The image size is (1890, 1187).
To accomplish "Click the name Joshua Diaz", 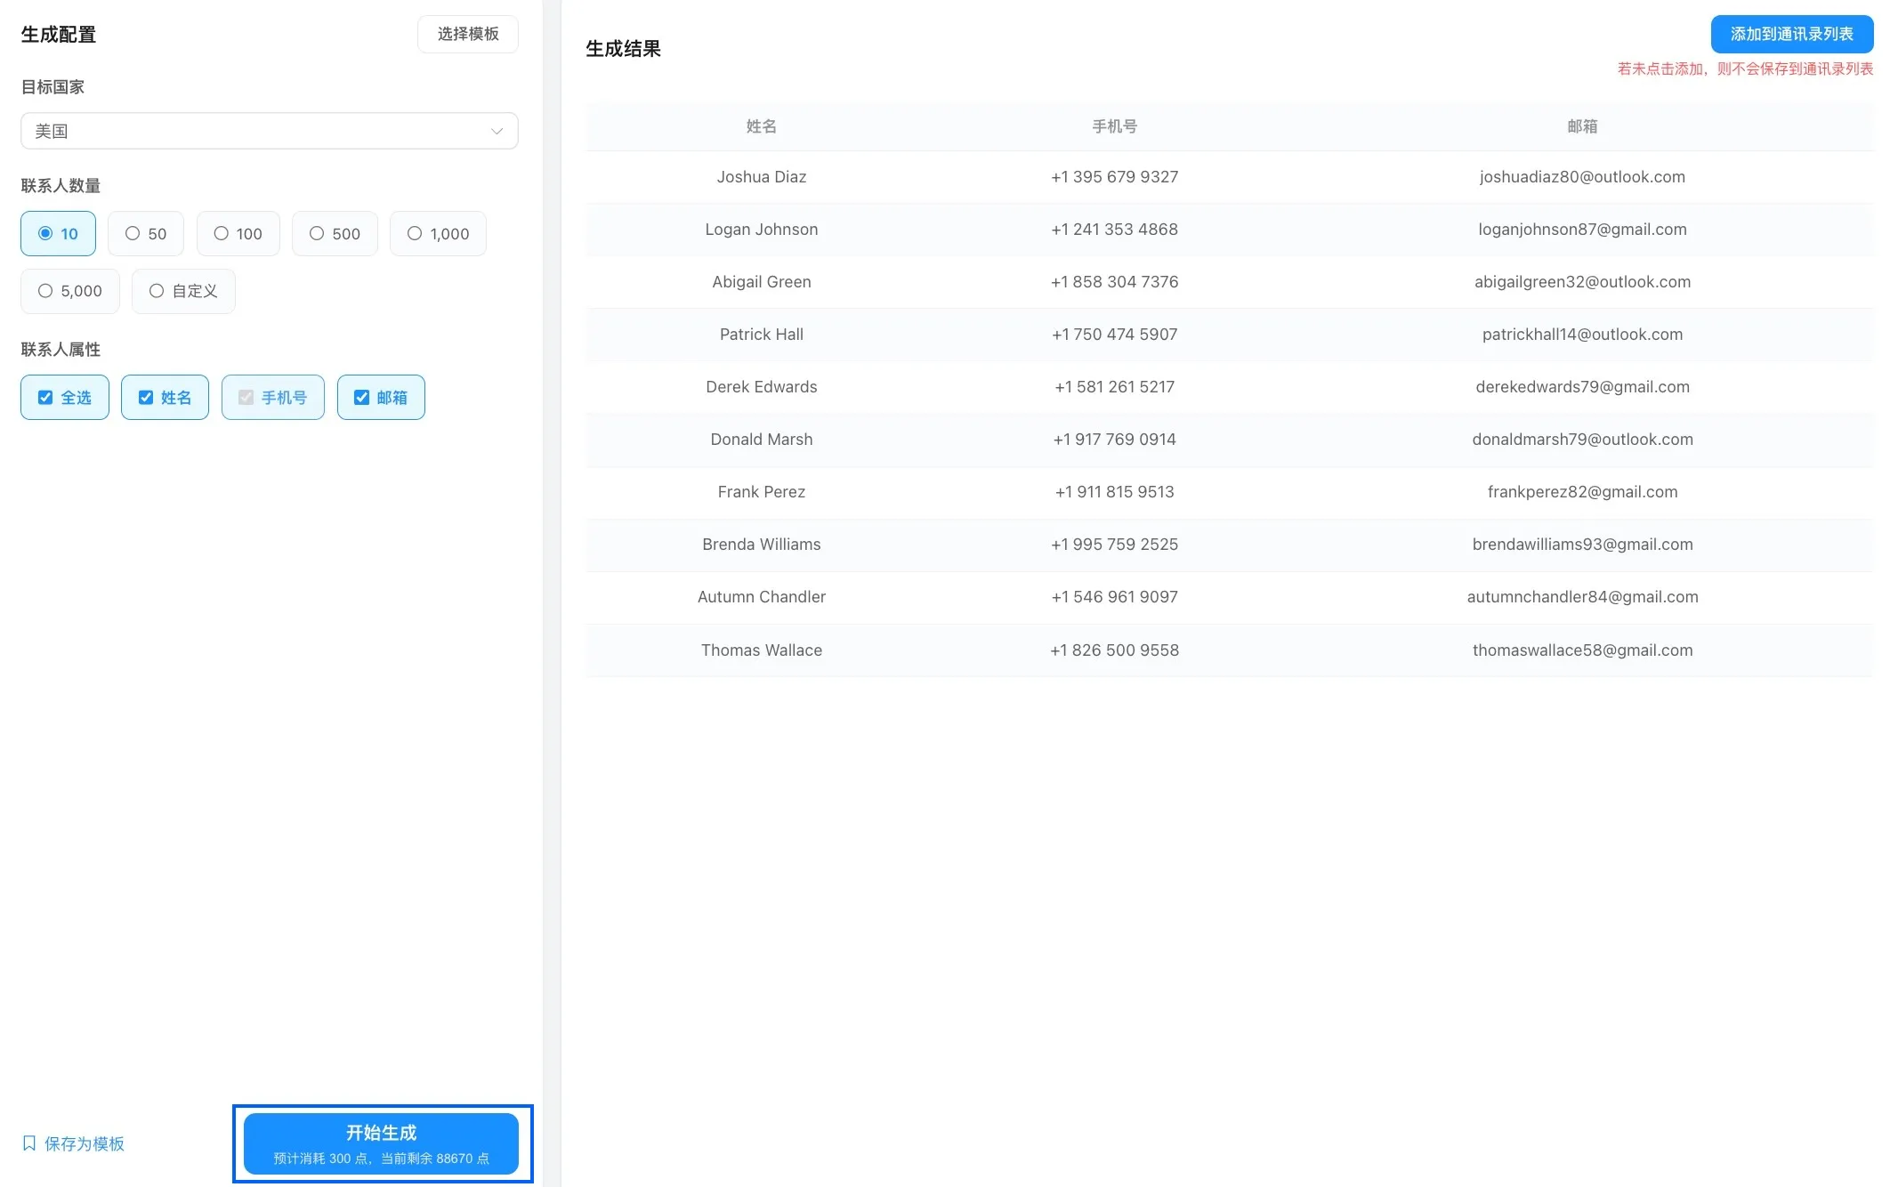I will click(762, 176).
